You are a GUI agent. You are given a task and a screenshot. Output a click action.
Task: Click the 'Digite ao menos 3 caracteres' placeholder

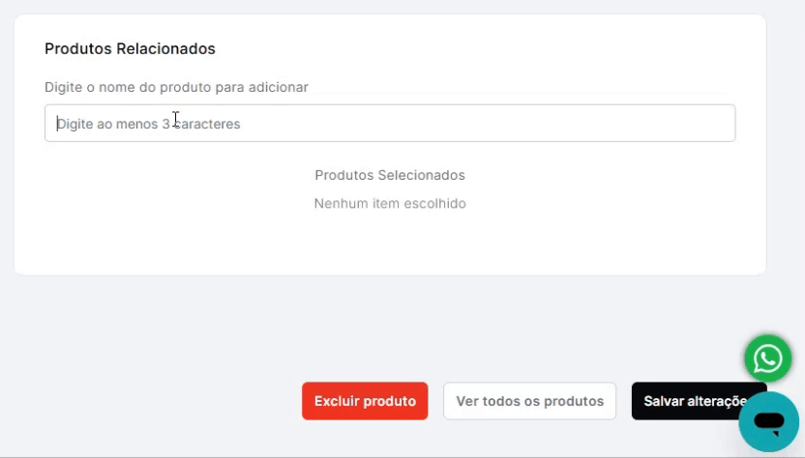(149, 124)
